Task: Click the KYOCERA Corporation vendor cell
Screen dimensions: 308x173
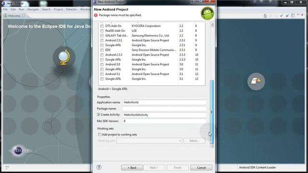Action: (146, 26)
